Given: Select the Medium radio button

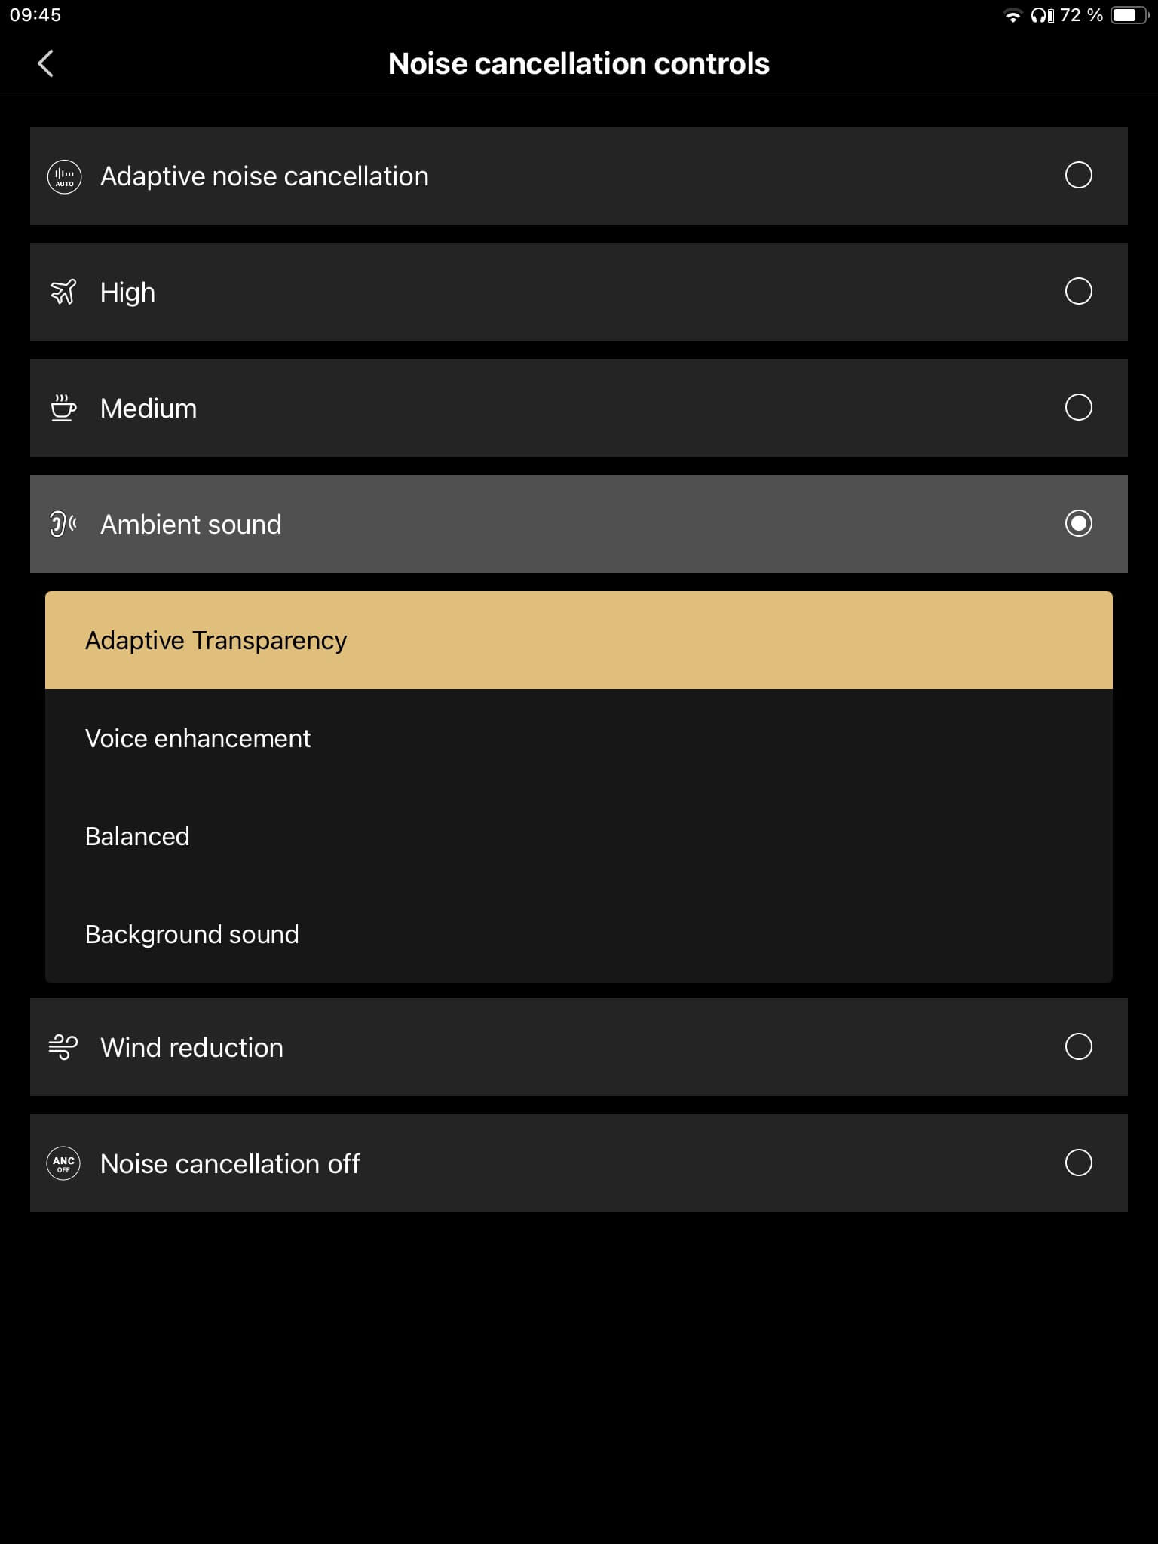Looking at the screenshot, I should tap(1078, 408).
